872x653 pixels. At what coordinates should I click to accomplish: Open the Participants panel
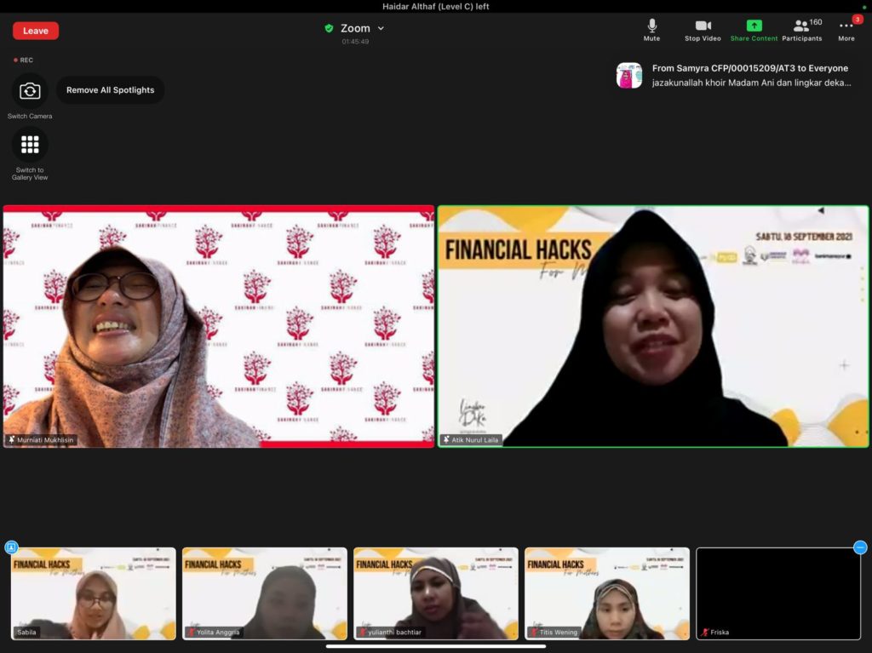point(802,30)
